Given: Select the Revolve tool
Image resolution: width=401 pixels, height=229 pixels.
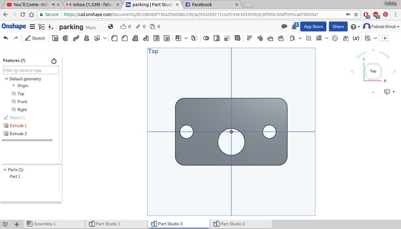Looking at the screenshot, I should 66,38.
